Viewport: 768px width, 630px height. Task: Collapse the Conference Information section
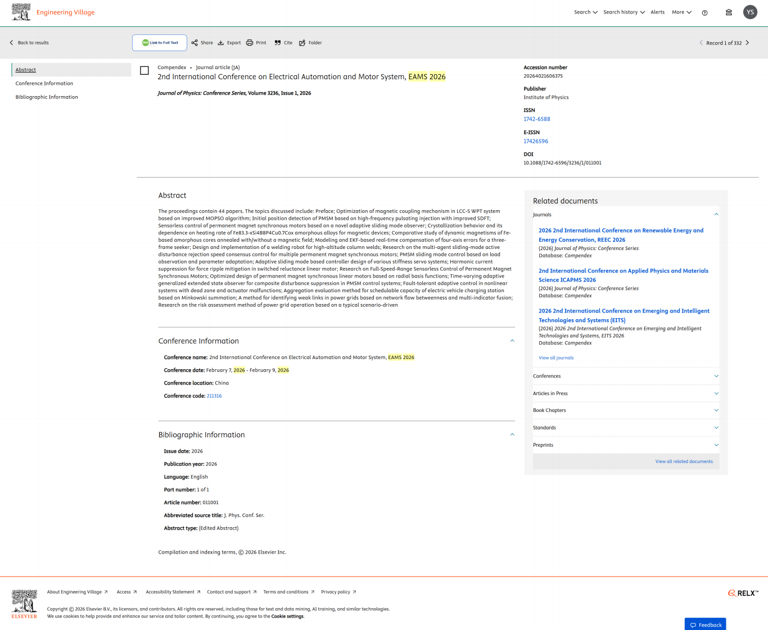(512, 341)
